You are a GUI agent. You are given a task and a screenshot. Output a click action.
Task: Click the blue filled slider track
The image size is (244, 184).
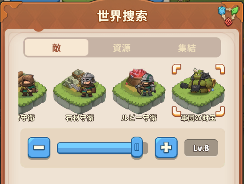[94, 148]
